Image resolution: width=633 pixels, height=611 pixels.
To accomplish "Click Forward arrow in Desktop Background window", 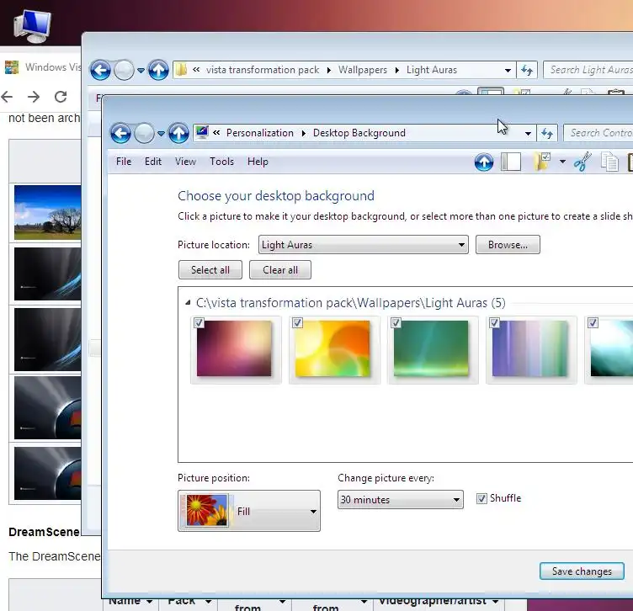I will (x=144, y=133).
